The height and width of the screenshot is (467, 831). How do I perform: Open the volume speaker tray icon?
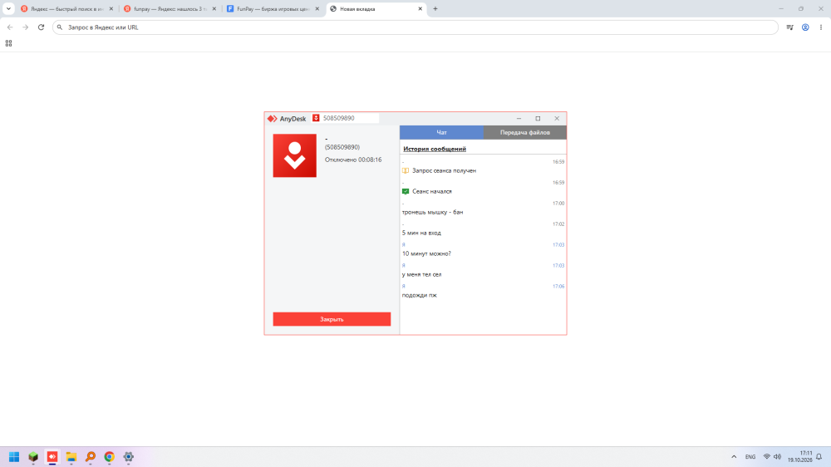778,457
